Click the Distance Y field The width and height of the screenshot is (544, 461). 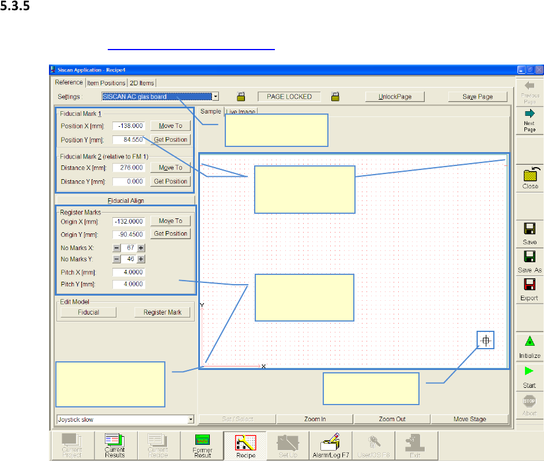point(129,182)
